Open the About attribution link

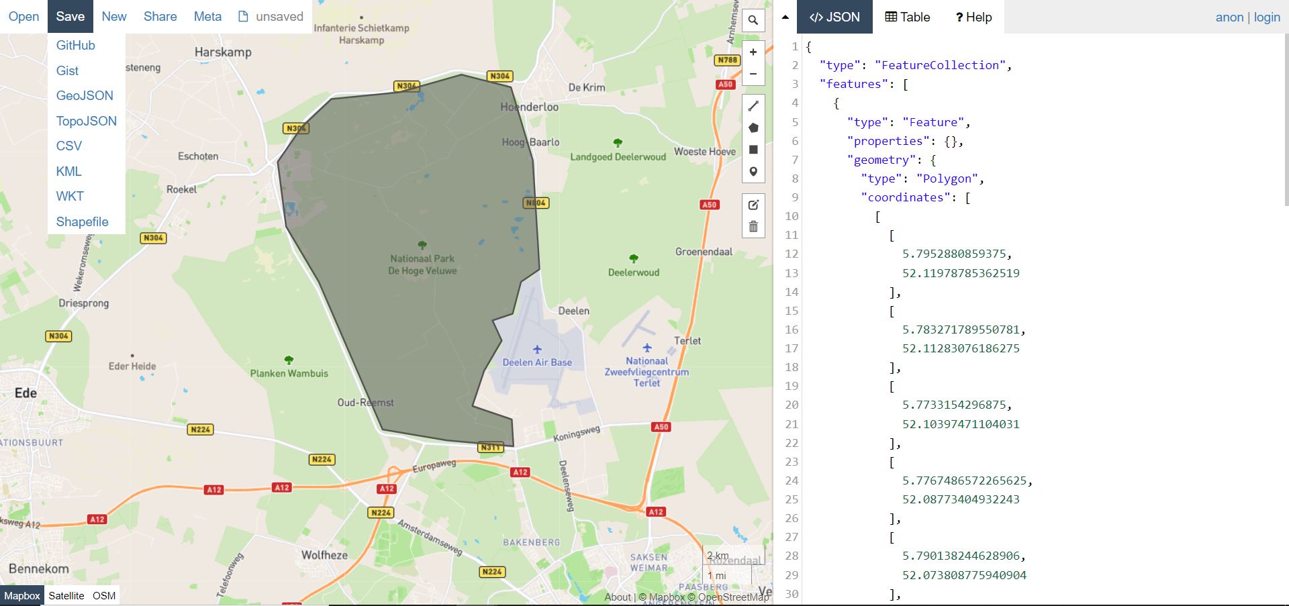pyautogui.click(x=617, y=597)
